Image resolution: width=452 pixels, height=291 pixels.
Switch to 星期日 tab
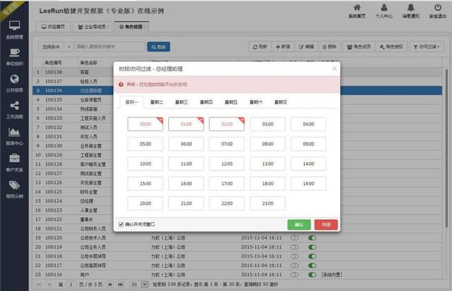point(280,102)
